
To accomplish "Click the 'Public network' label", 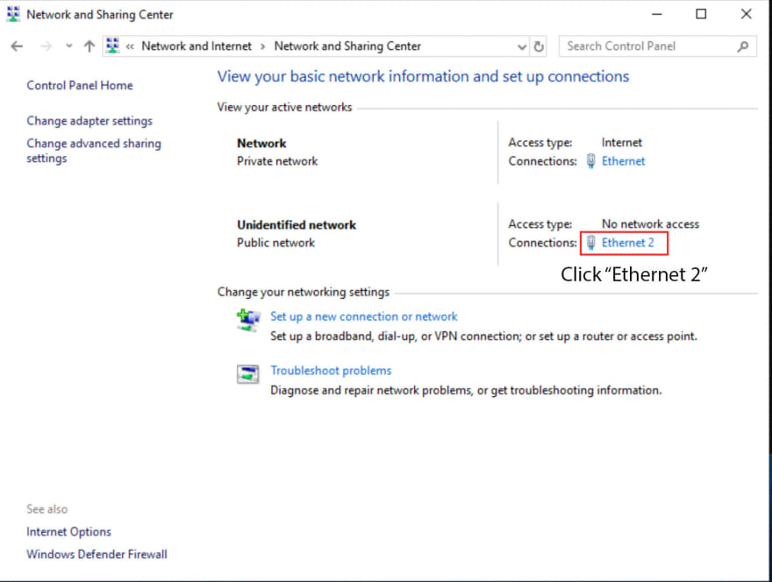I will (x=275, y=243).
